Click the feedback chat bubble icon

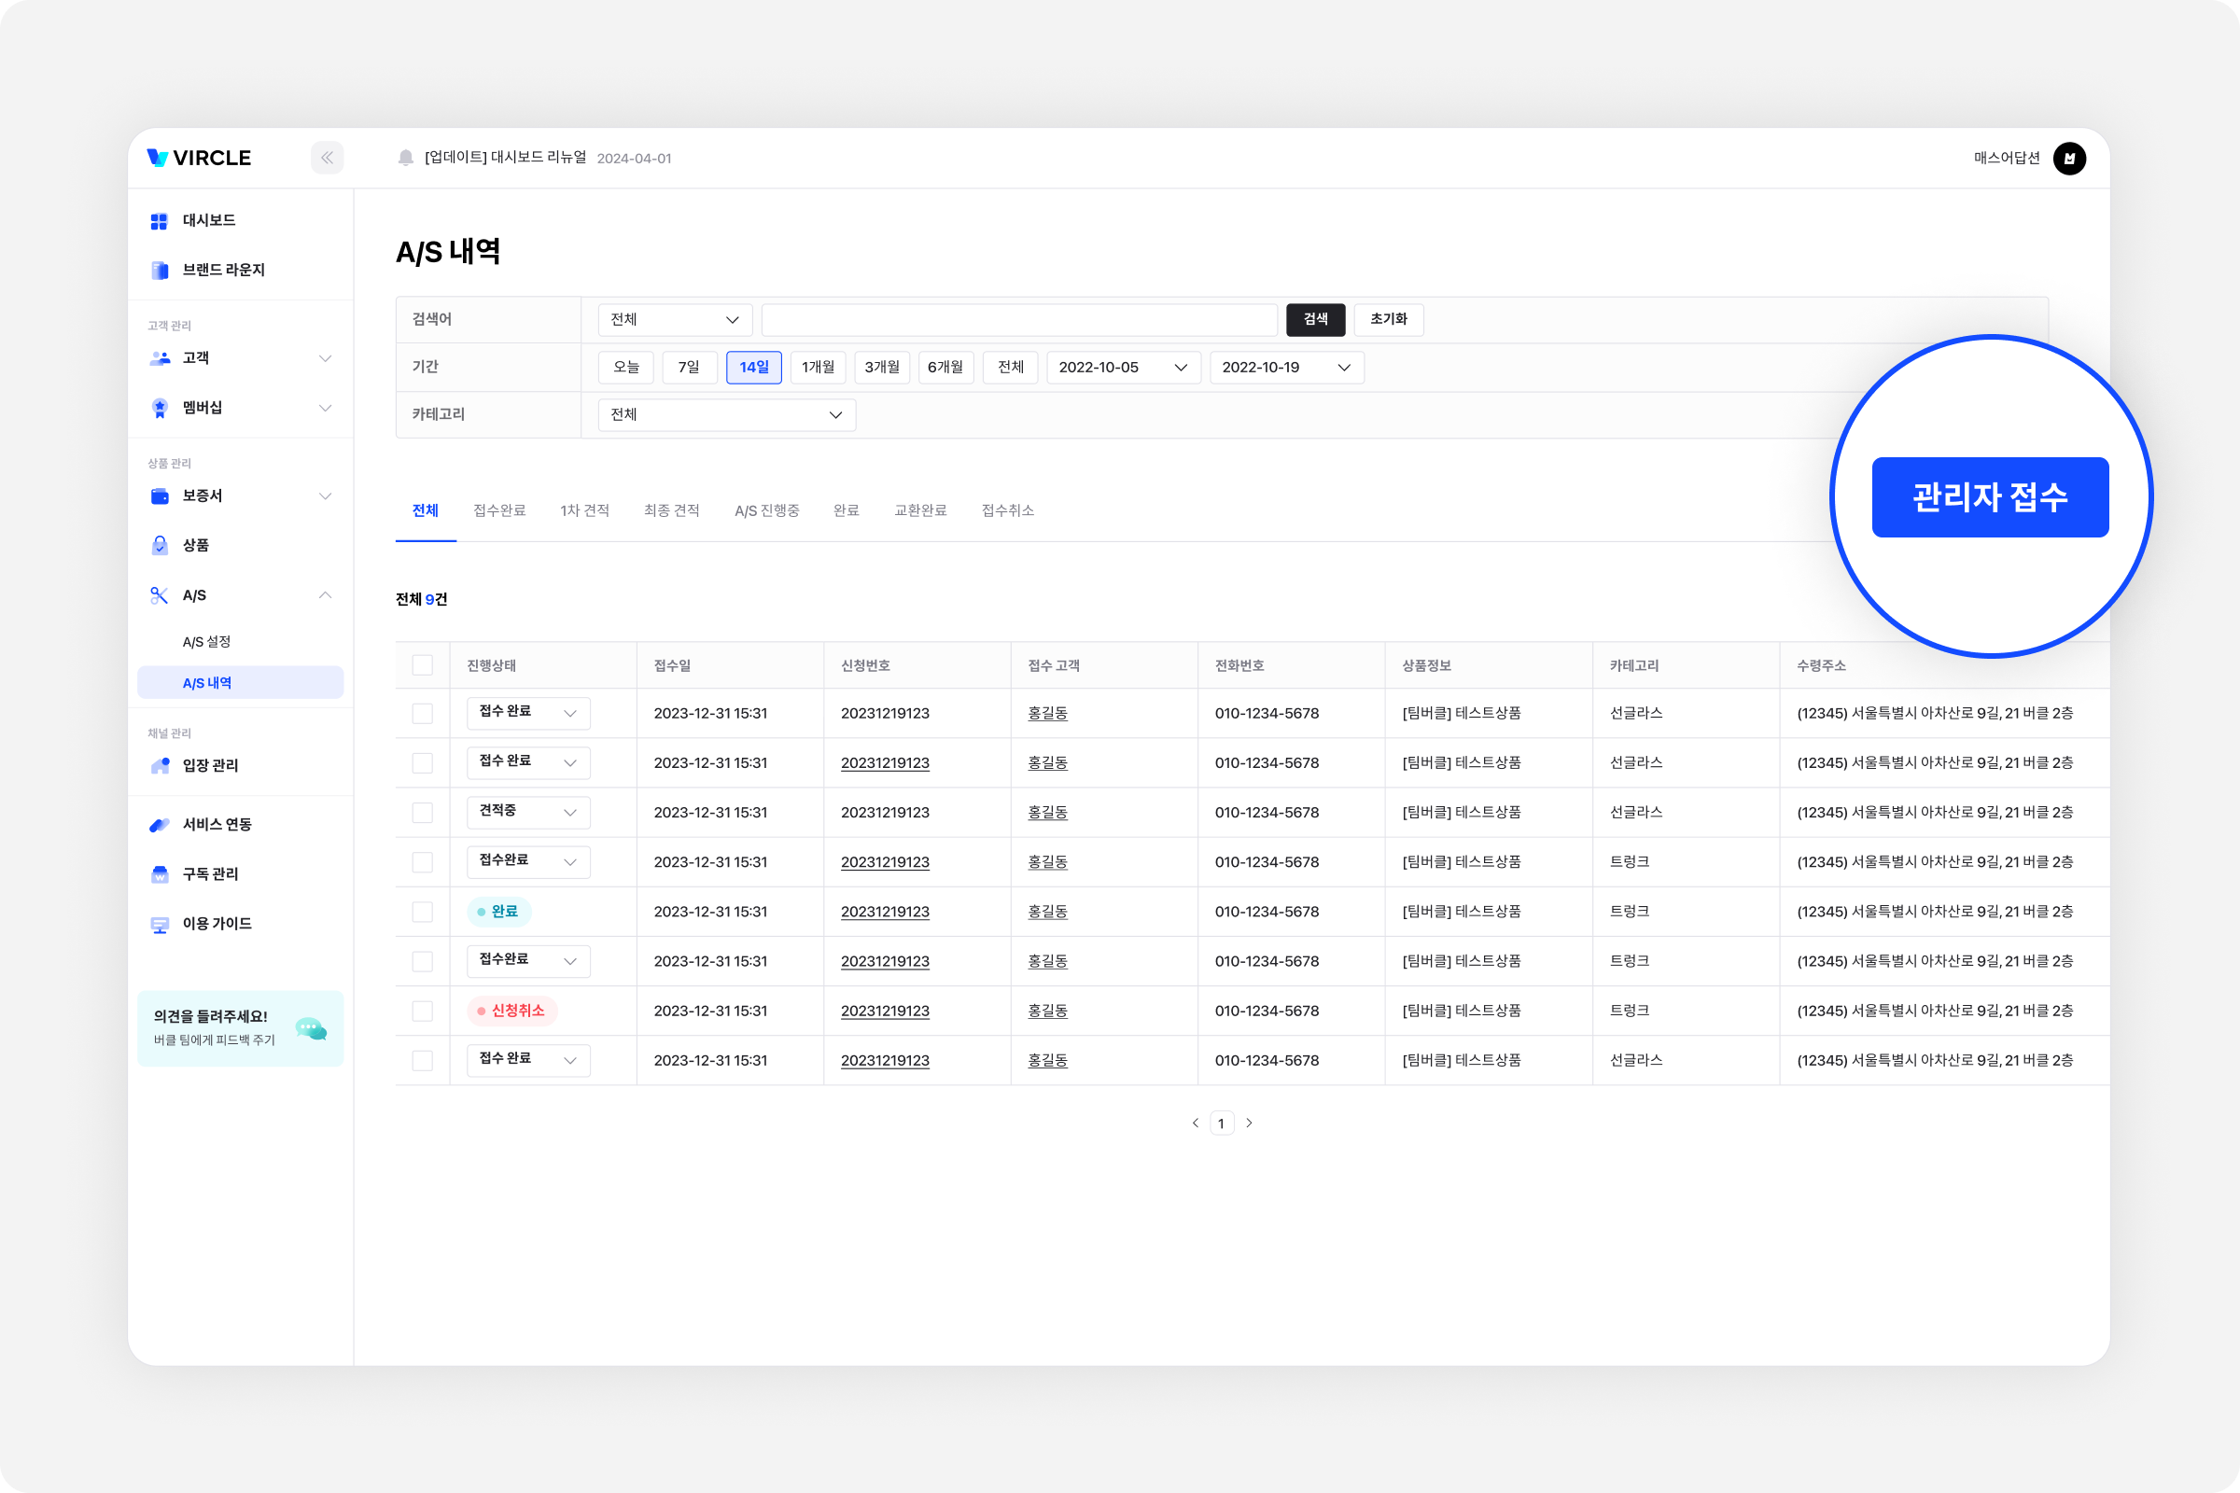[311, 1028]
